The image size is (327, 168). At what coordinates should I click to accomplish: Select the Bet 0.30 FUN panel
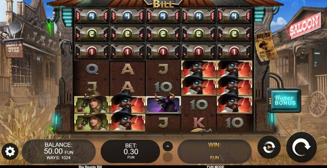(130, 151)
